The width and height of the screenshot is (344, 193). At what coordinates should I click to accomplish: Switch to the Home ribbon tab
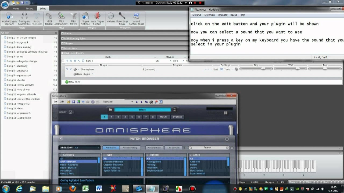16,8
